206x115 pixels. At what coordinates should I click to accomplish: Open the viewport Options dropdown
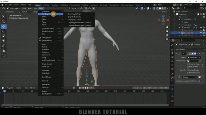click(165, 12)
